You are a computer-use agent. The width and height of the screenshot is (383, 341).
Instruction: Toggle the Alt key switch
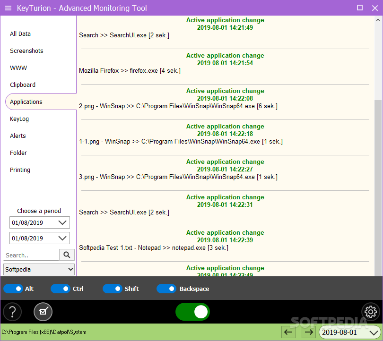(13, 289)
